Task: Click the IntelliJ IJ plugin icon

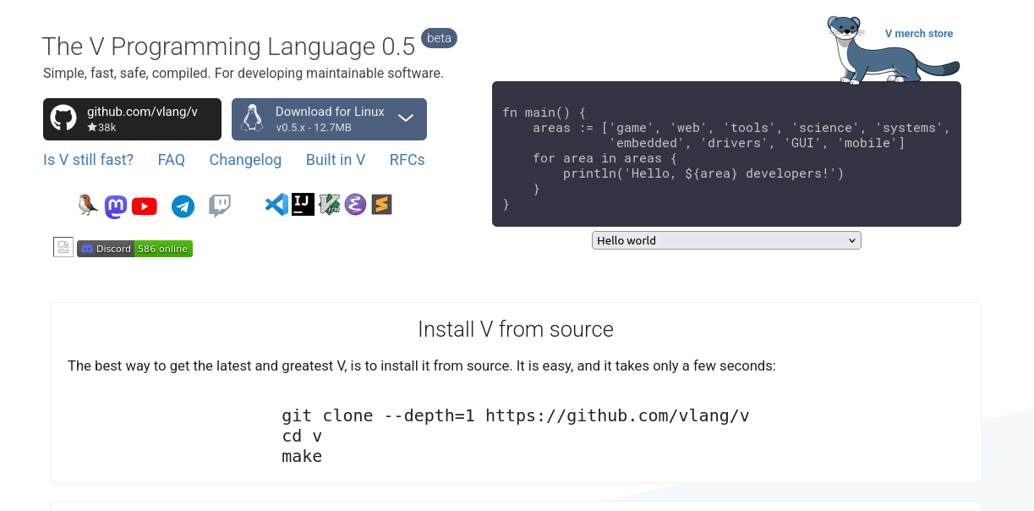Action: point(304,204)
